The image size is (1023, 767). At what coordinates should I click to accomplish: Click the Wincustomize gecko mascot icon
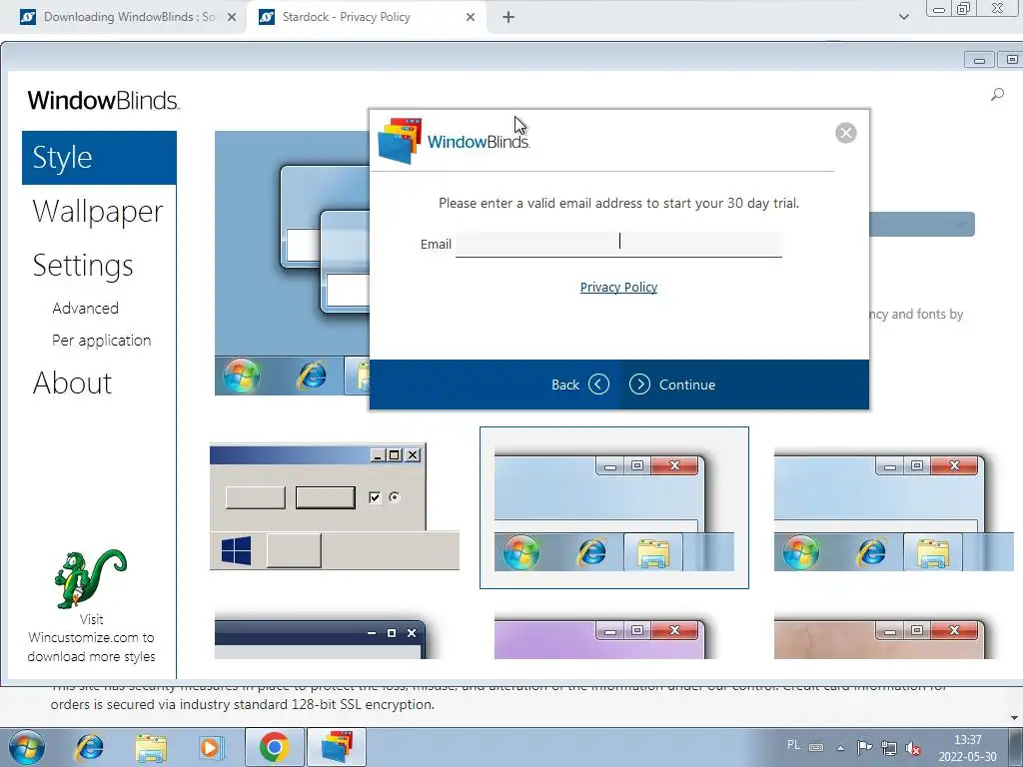pos(91,579)
